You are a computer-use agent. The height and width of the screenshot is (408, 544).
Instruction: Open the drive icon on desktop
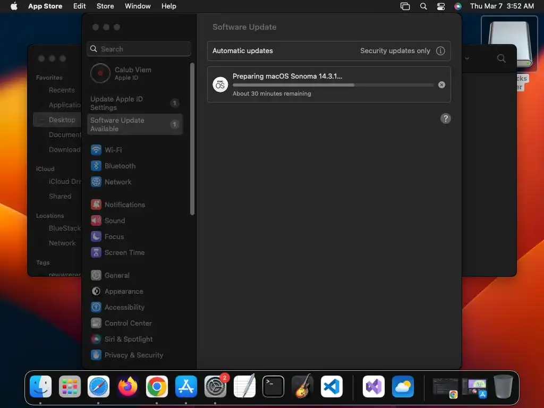point(509,44)
